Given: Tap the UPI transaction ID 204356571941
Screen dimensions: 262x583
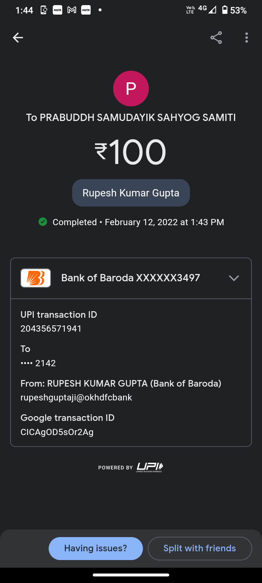Looking at the screenshot, I should [51, 329].
